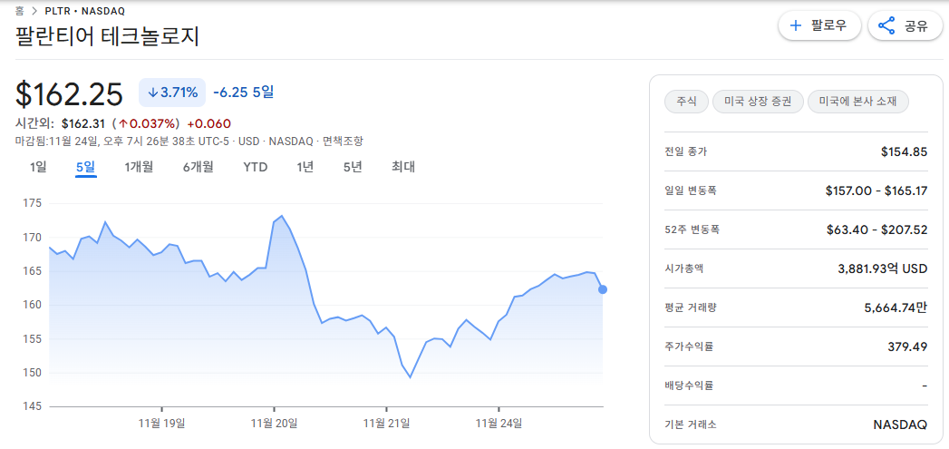The image size is (949, 449).
Task: Click the blue endpoint dot on chart
Action: pos(602,289)
